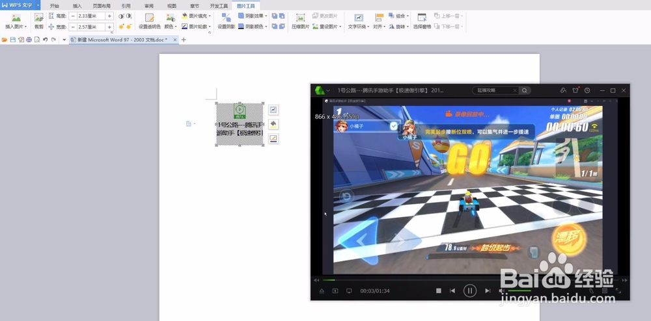Decrease picture height with minus button
This screenshot has height=321, width=651.
(x=73, y=16)
